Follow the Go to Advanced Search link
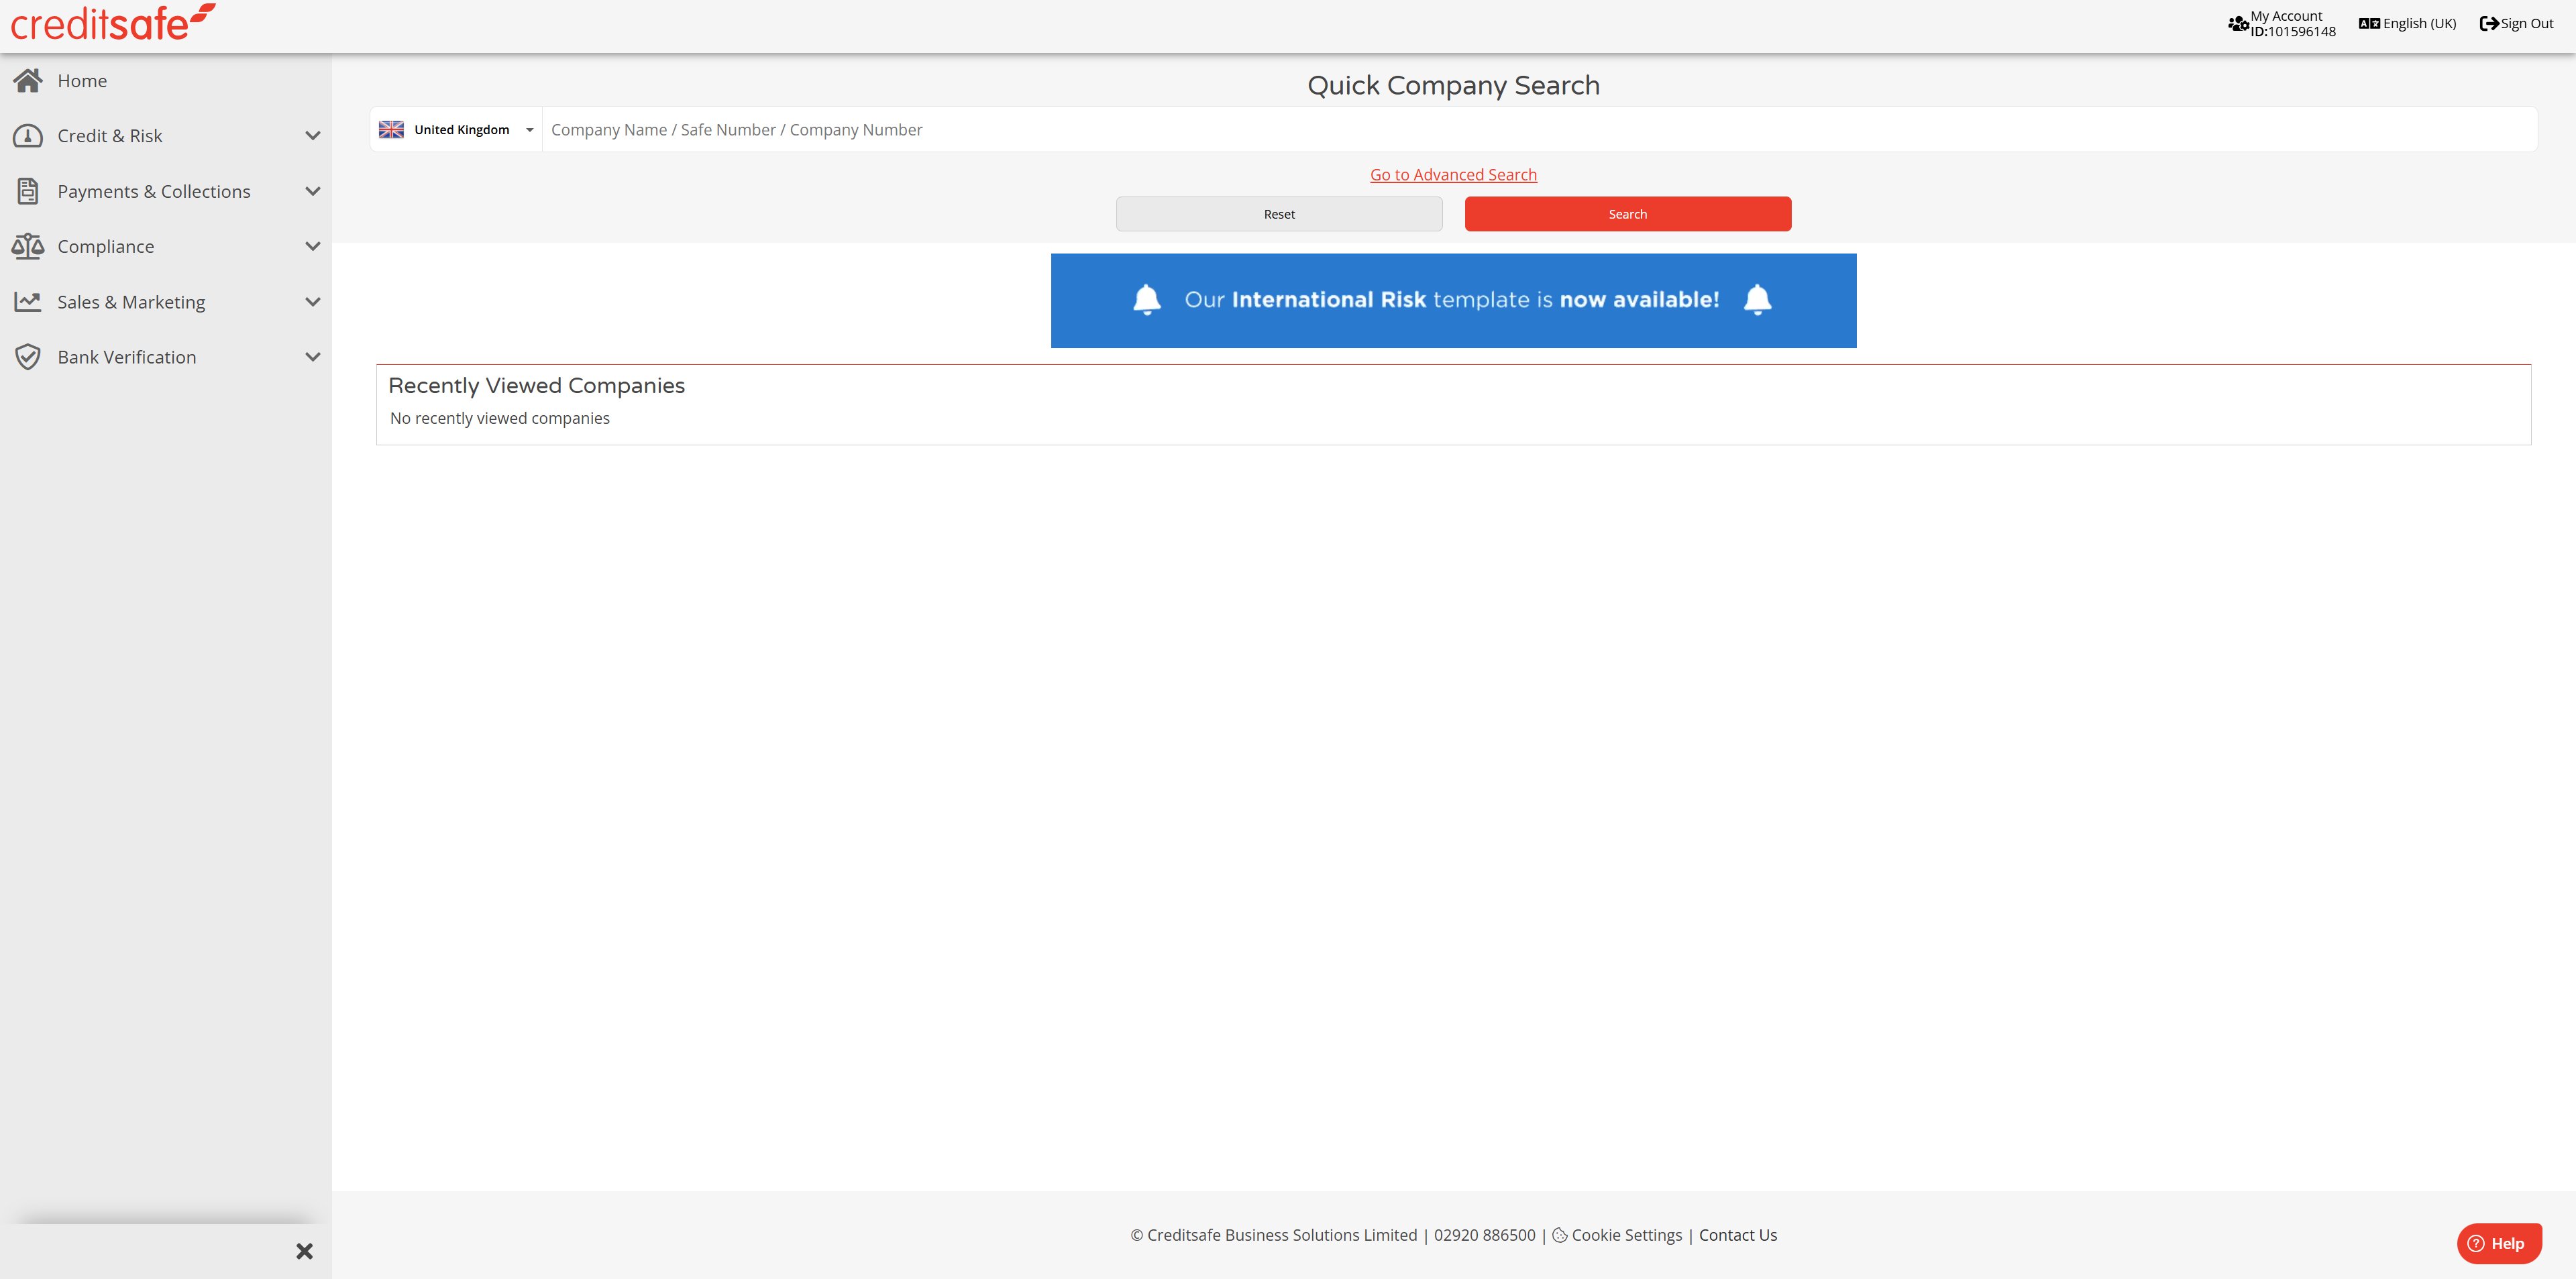This screenshot has width=2576, height=1279. 1452,175
